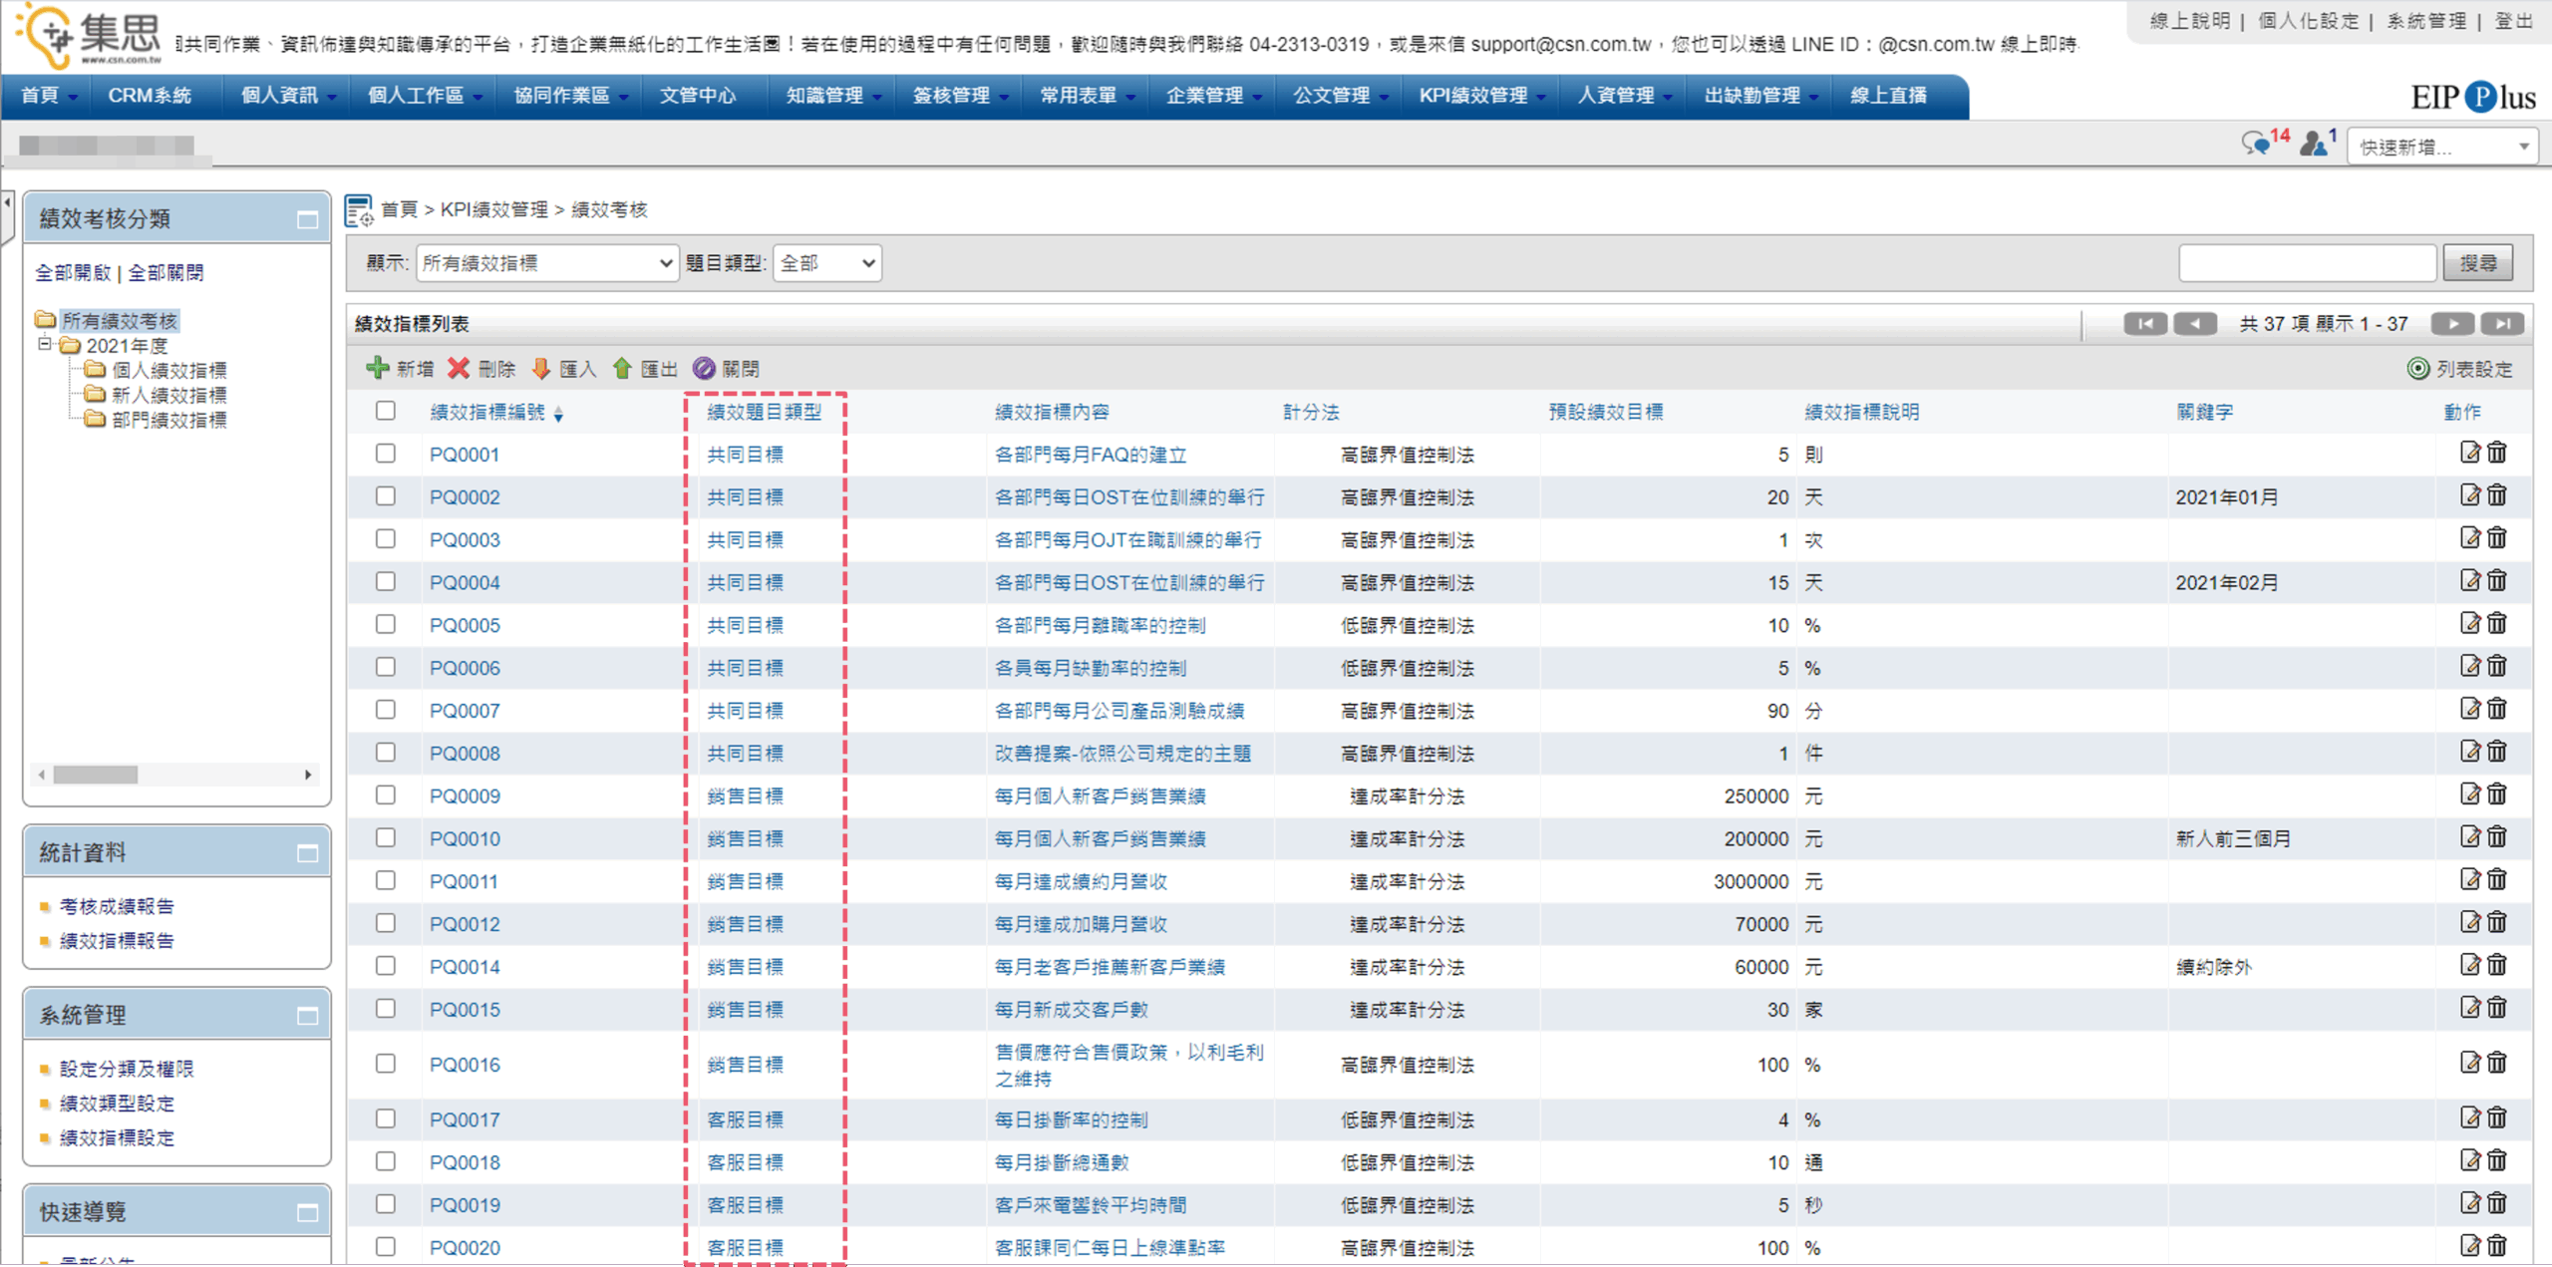Click the 匯出 export arrow icon
Viewport: 2552px width, 1267px height.
[x=622, y=369]
